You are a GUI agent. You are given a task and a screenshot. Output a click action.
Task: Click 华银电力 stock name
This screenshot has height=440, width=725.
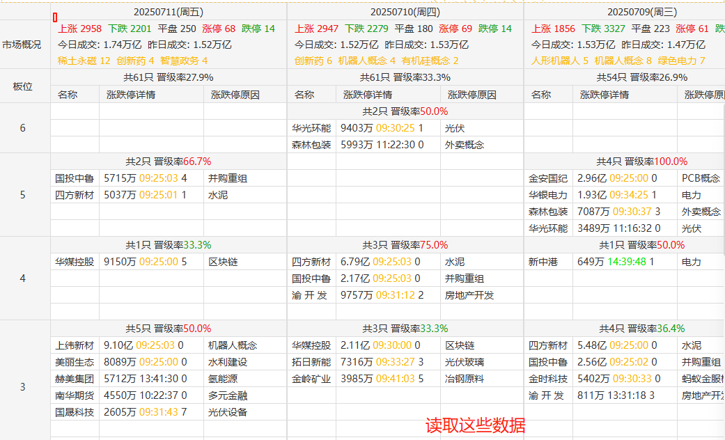tap(548, 195)
